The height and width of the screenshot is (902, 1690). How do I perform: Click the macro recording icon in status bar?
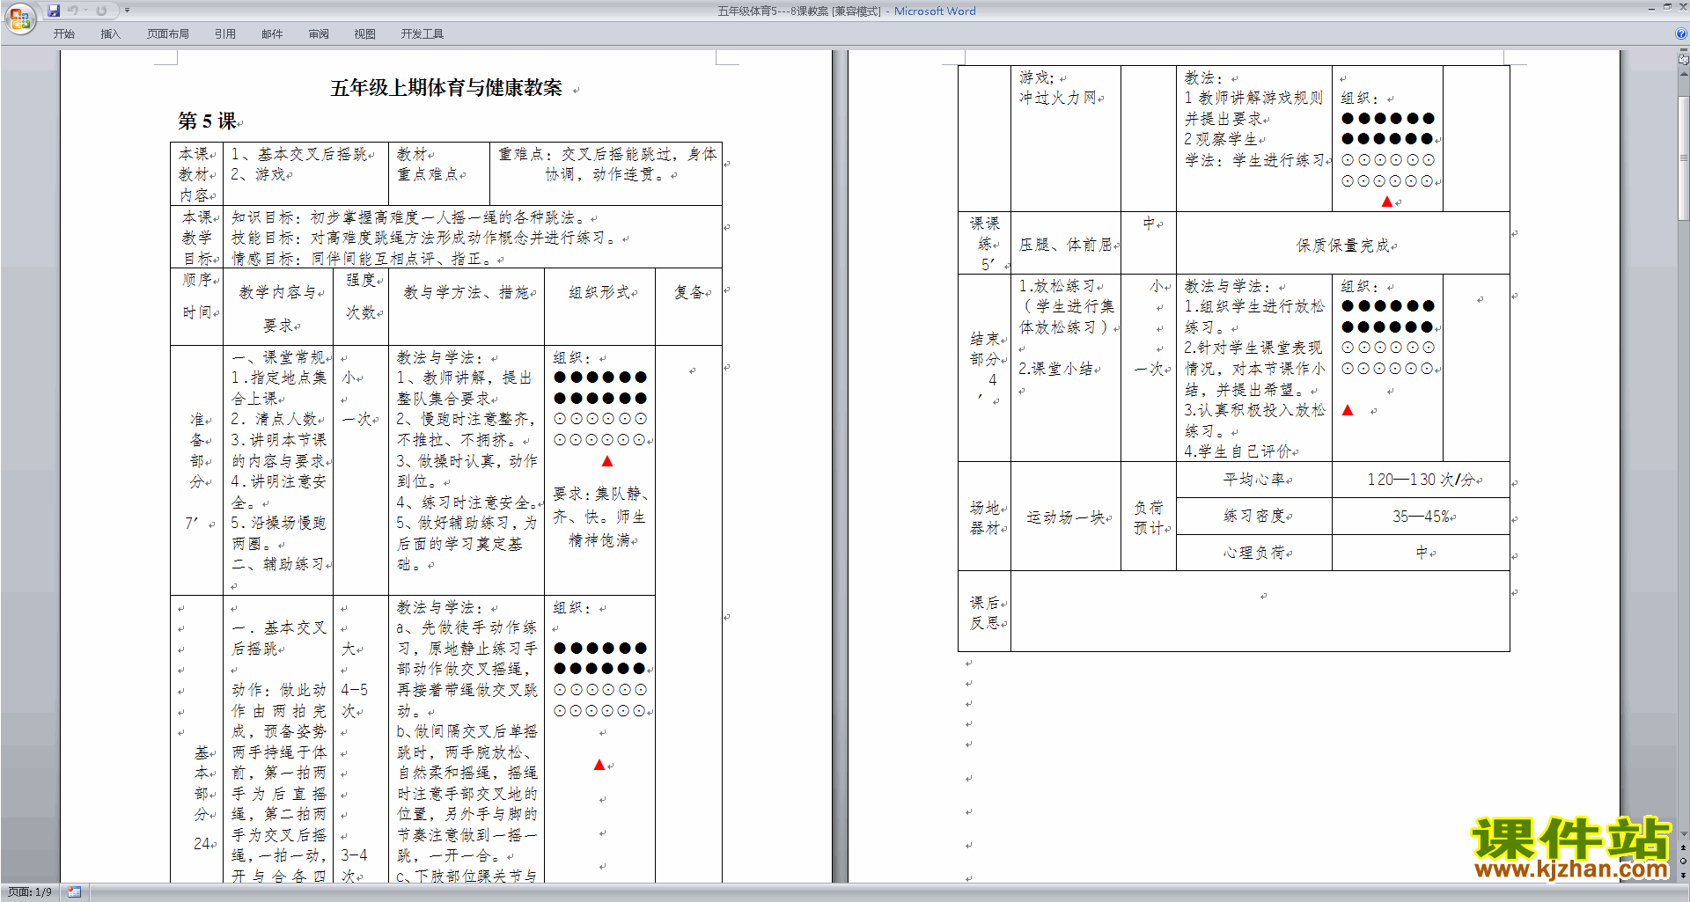tap(74, 892)
